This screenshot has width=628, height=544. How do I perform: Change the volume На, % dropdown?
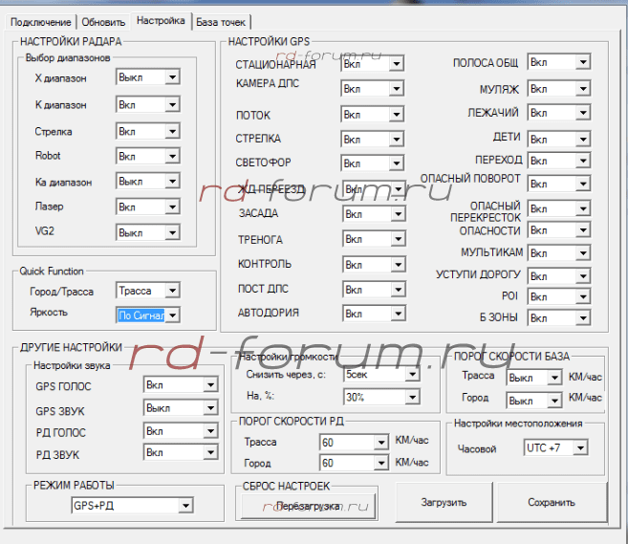click(381, 397)
